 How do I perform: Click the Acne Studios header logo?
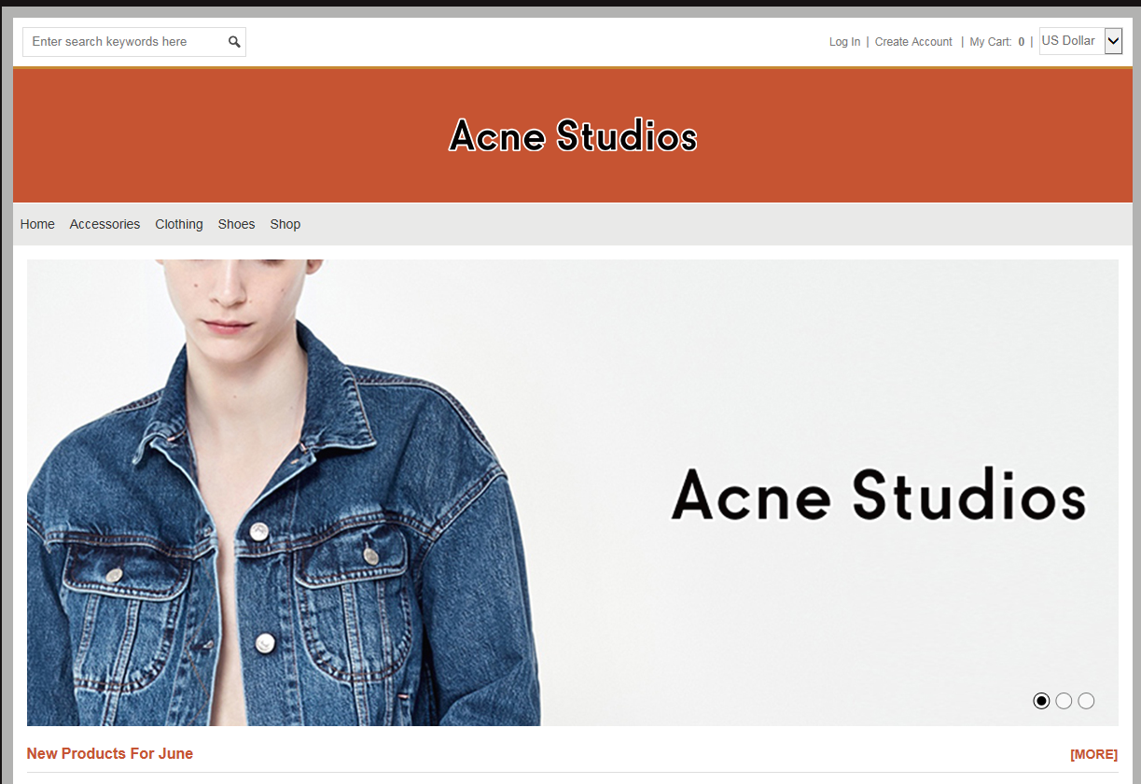click(573, 136)
